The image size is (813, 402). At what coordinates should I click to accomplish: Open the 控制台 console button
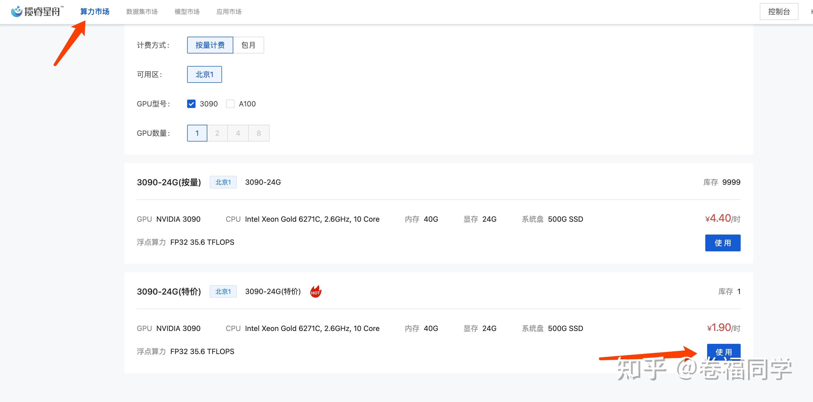pyautogui.click(x=779, y=12)
